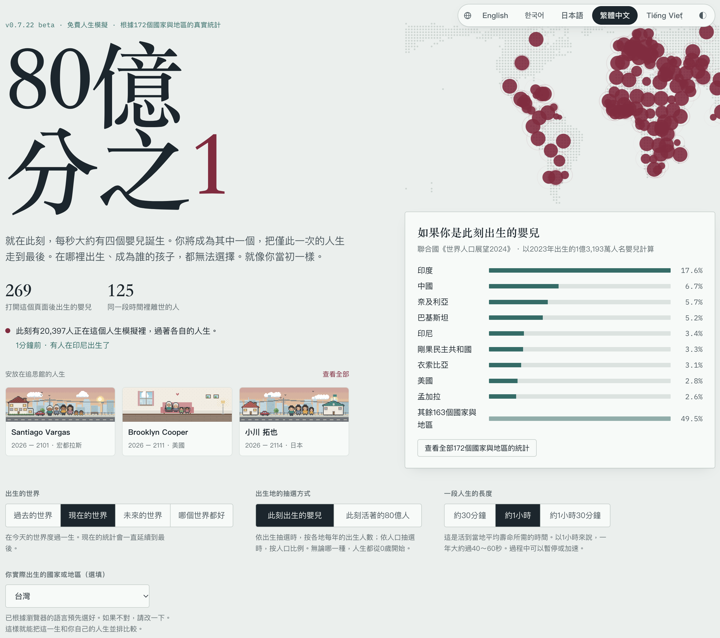This screenshot has width=720, height=638.
Task: Choose 此刻出生的嬰兒 draw method
Action: point(295,515)
